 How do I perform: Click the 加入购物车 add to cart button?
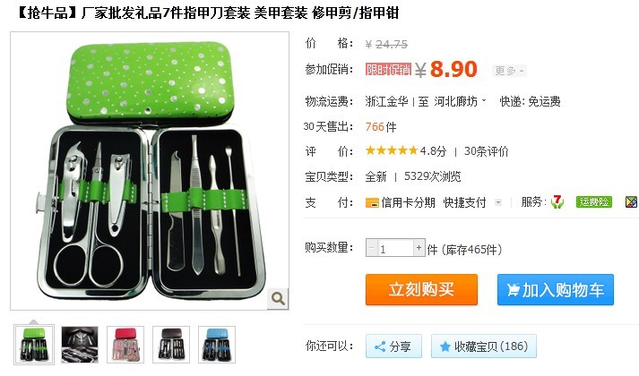click(x=556, y=290)
